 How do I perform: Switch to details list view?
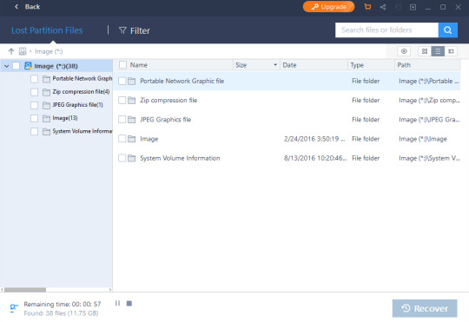pyautogui.click(x=438, y=51)
